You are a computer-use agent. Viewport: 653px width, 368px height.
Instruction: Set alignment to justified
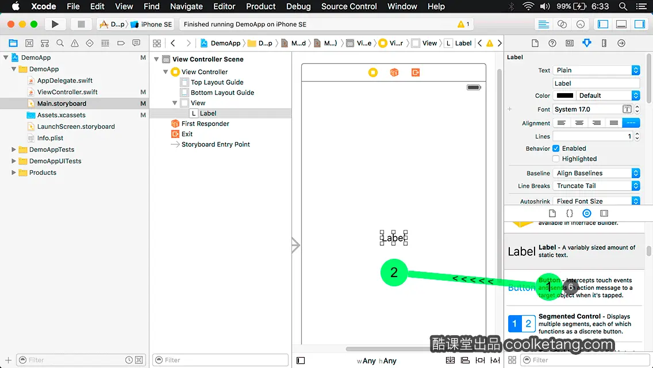click(x=613, y=123)
